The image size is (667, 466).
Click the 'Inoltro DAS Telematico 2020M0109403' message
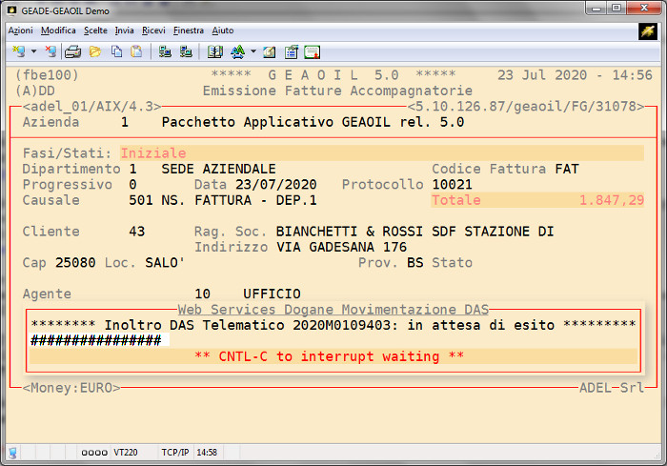click(x=251, y=325)
